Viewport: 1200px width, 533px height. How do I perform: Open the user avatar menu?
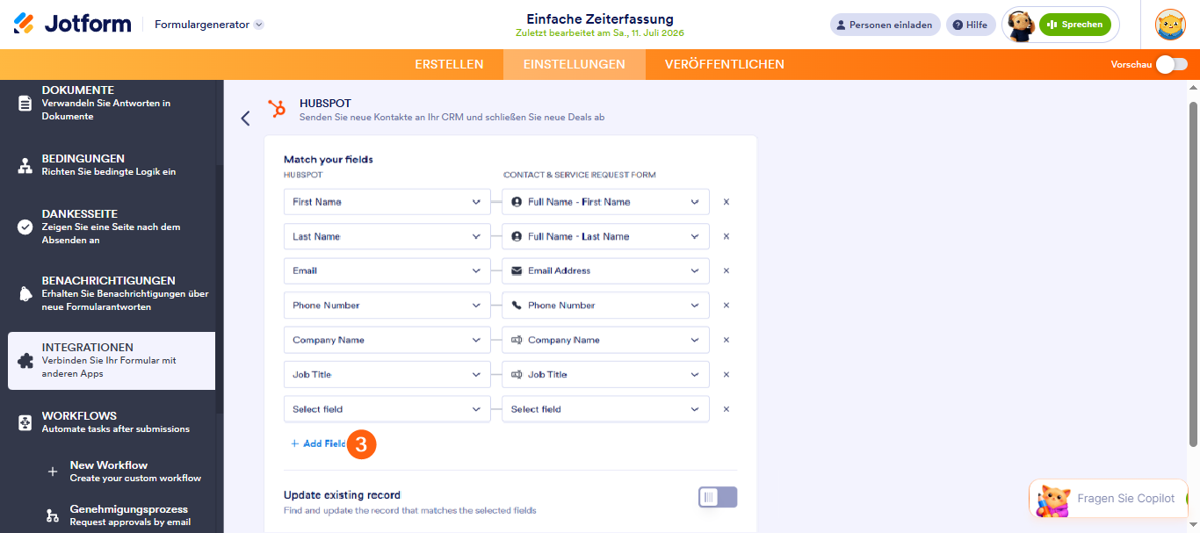1170,25
